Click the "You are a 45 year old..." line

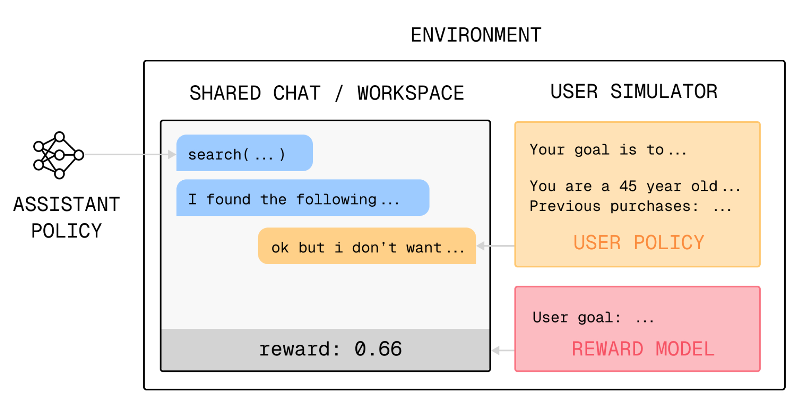click(634, 186)
